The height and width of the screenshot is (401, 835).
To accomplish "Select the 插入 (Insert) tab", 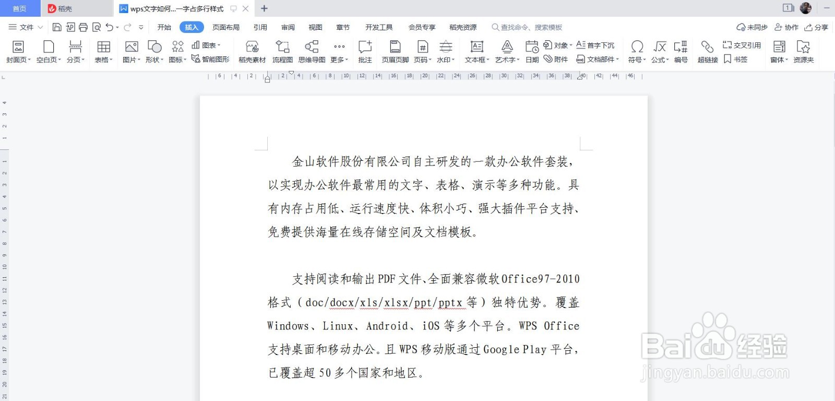I will tap(192, 27).
